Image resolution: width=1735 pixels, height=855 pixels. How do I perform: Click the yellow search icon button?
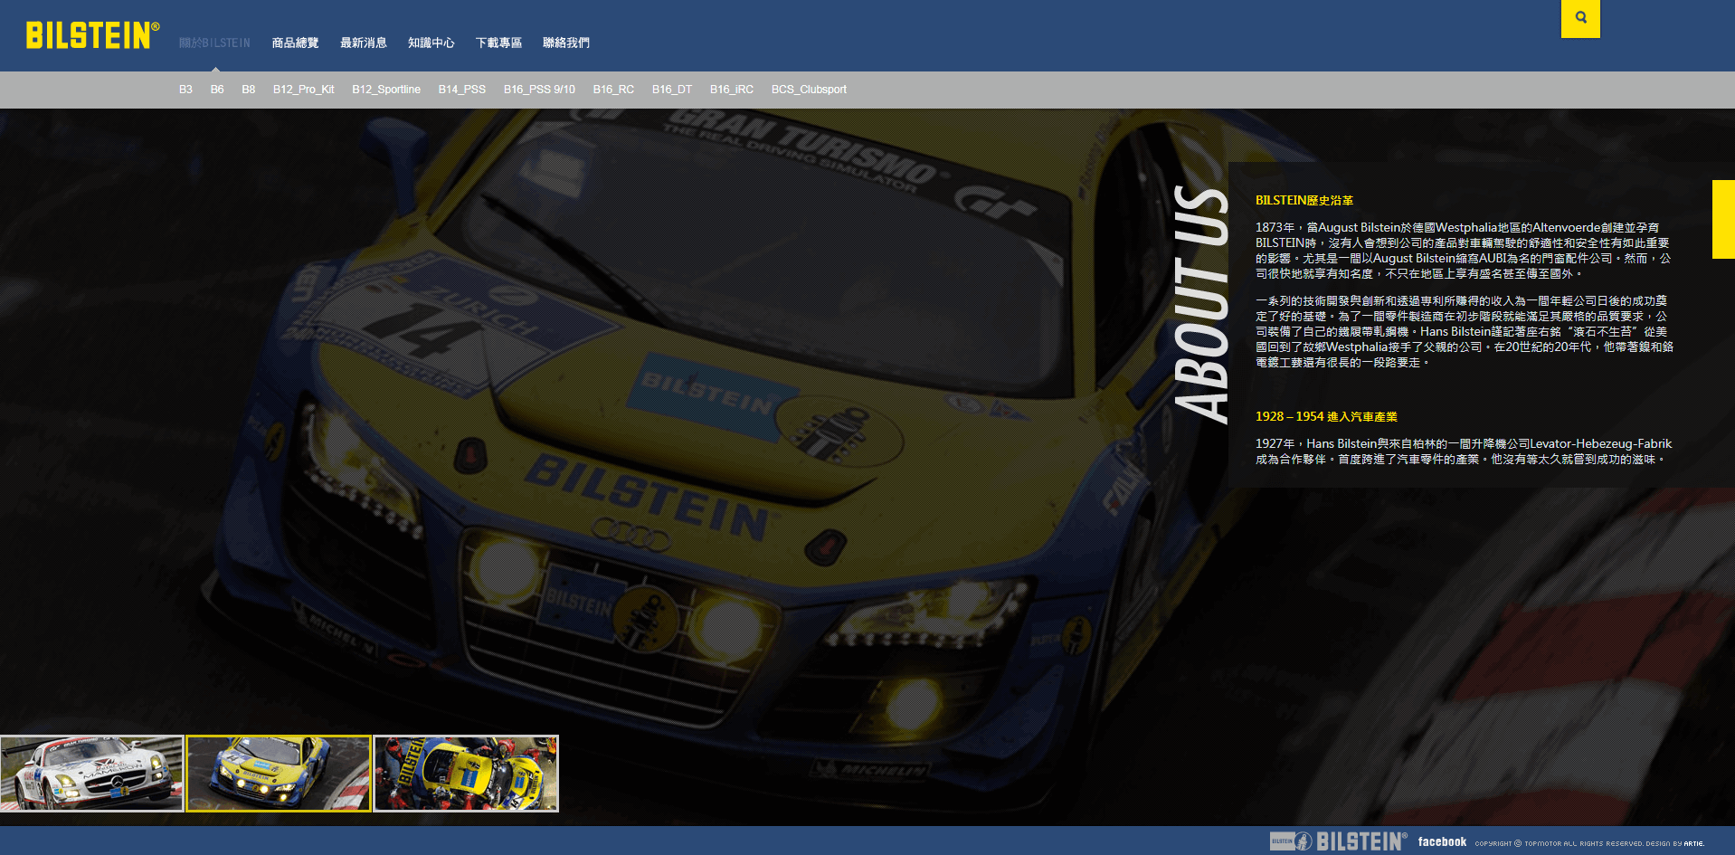[1580, 18]
